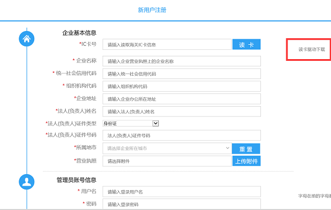
Task: Open the 法人证件类型 dropdown showing 身份证
Action: point(131,123)
